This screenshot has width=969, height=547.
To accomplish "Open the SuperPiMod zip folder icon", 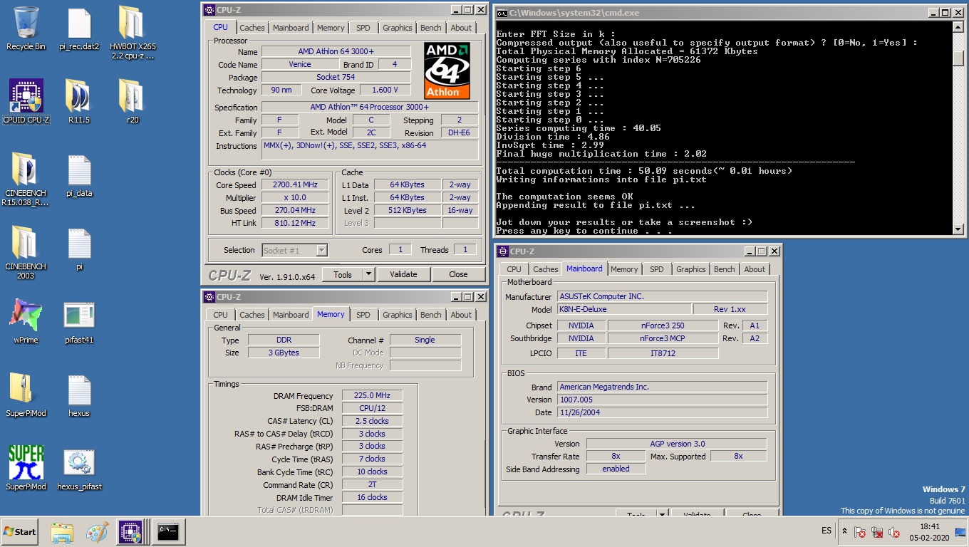I will (26, 395).
